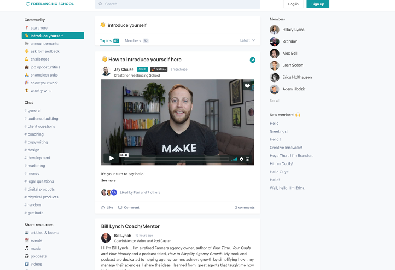Toggle video picture-in-picture icon
The height and width of the screenshot is (270, 395).
(x=248, y=159)
